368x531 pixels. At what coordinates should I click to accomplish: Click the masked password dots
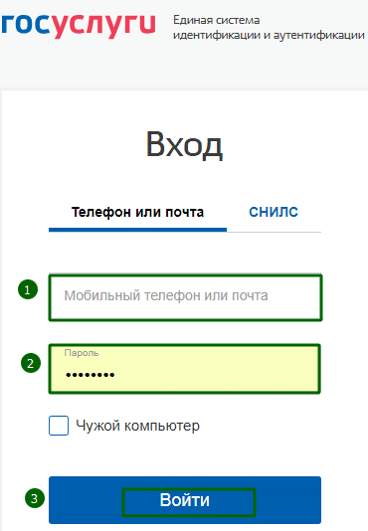91,375
